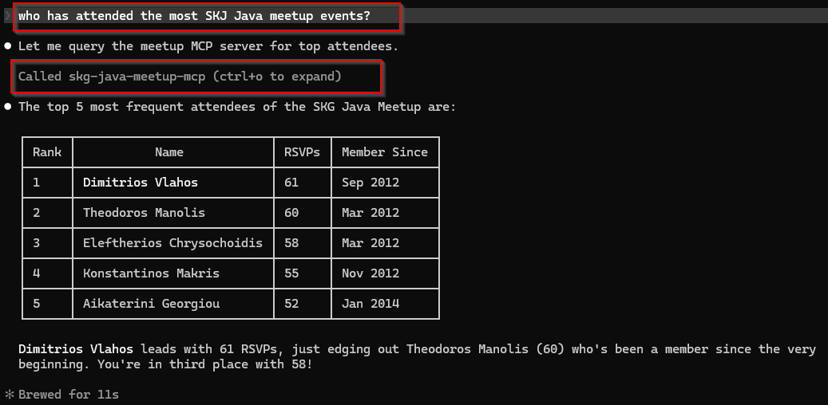This screenshot has width=828, height=405.
Task: Click the RSVP count 61 in row one
Action: pyautogui.click(x=291, y=183)
